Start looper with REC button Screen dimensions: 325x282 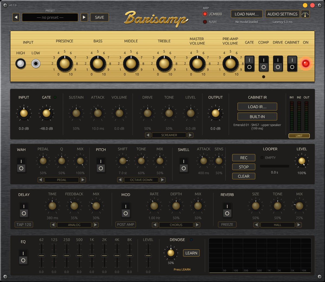244,158
